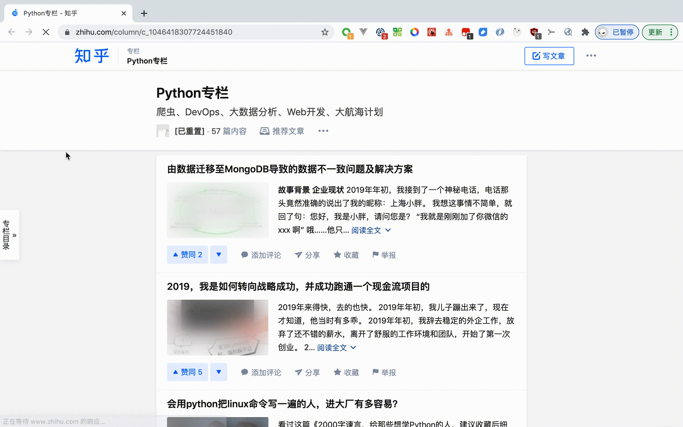This screenshot has height=427, width=683.
Task: Share the MongoDB article
Action: (307, 255)
